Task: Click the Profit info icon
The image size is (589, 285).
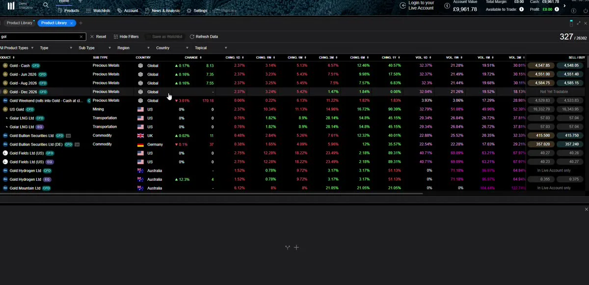Action: click(558, 9)
